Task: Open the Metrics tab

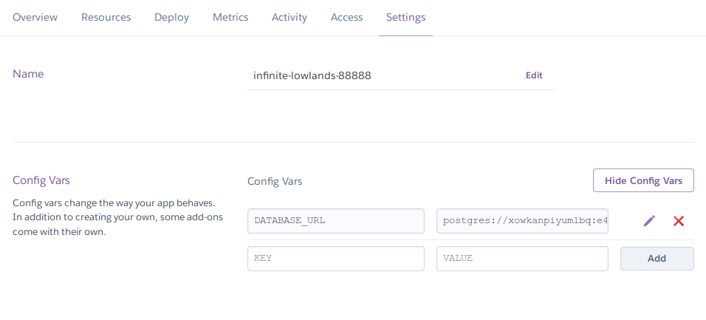Action: tap(230, 18)
